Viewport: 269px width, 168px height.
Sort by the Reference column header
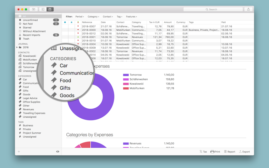point(91,22)
